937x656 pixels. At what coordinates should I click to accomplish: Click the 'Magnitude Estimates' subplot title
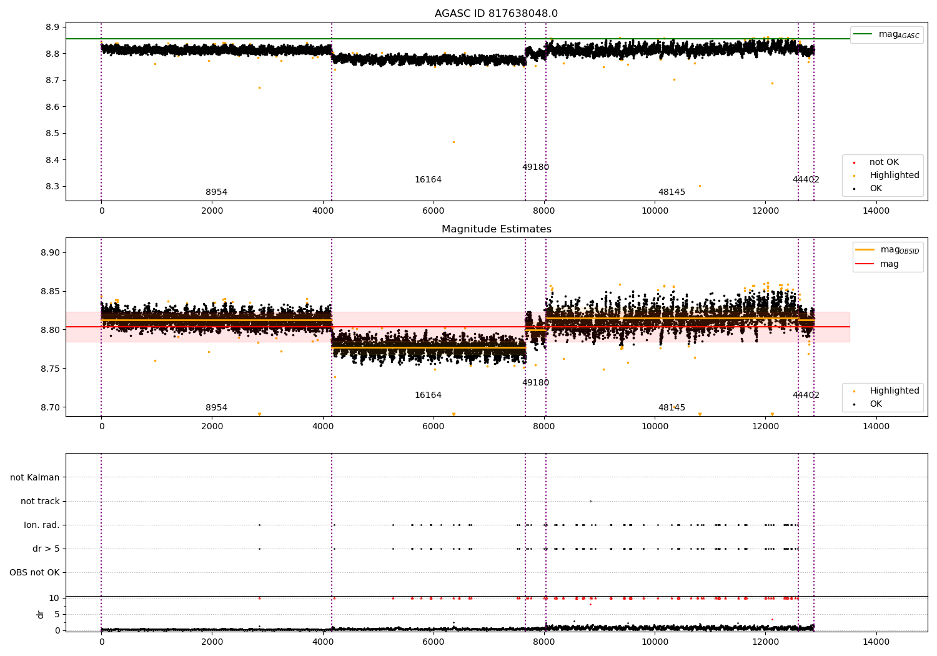click(496, 229)
